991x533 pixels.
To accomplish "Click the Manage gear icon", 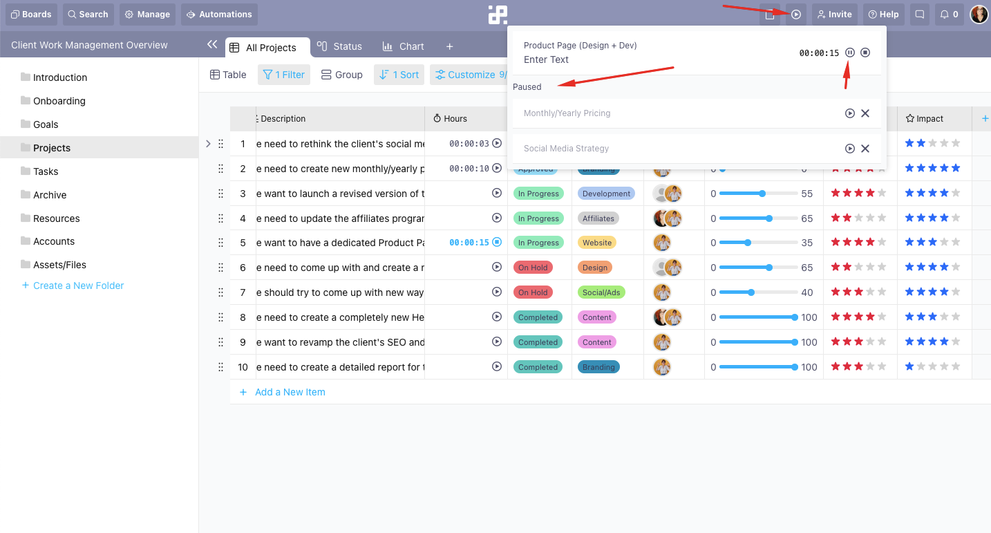I will pos(147,14).
